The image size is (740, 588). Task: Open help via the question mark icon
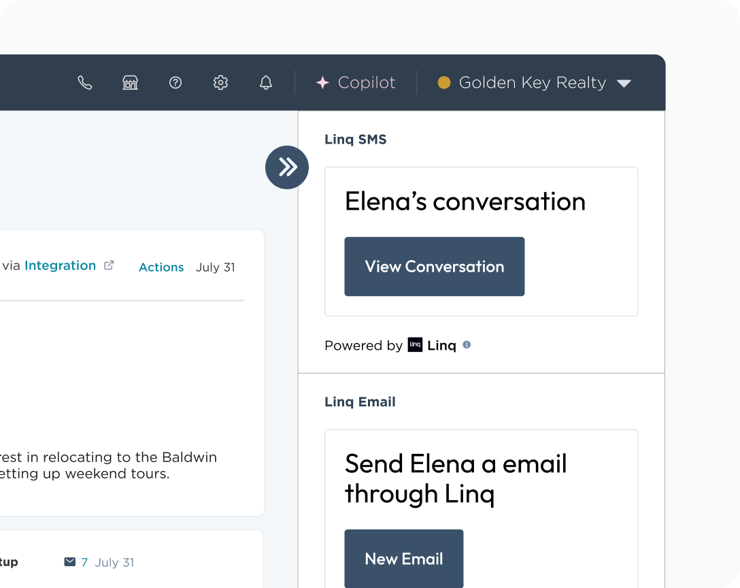pos(175,82)
